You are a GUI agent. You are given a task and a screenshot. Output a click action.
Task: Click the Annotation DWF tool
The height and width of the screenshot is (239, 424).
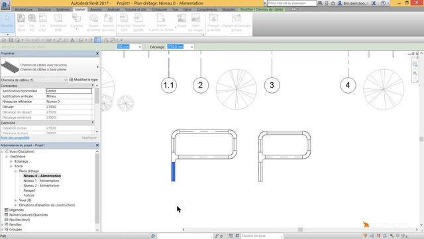(x=58, y=23)
